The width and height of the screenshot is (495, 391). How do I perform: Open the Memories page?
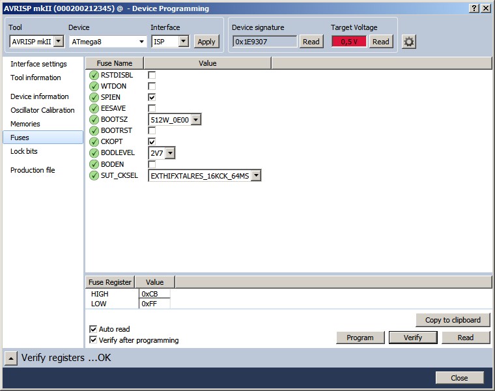[25, 124]
